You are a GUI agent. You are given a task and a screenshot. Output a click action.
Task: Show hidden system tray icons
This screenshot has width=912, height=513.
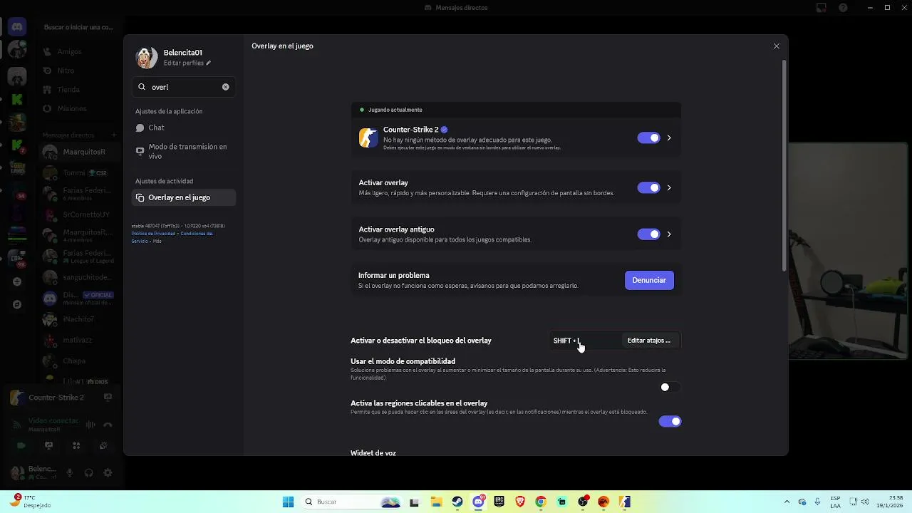click(x=787, y=502)
